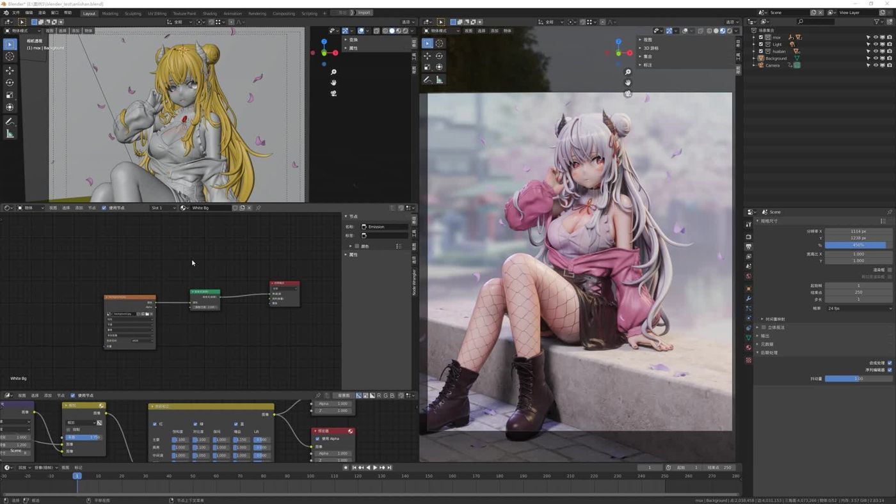Expand the 输出 panel
896x504 pixels.
765,336
